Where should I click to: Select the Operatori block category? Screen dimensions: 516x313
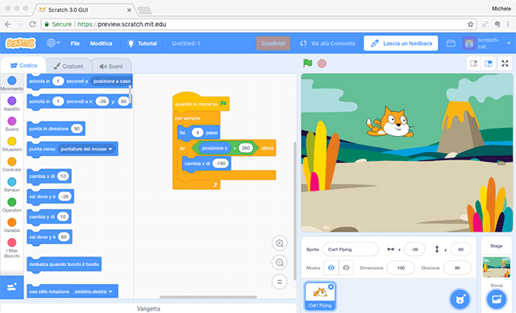[12, 205]
